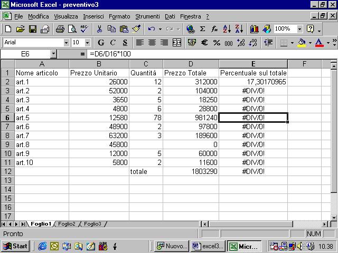The height and width of the screenshot is (253, 338).
Task: Toggle bold (G) formatting
Action: (101, 42)
